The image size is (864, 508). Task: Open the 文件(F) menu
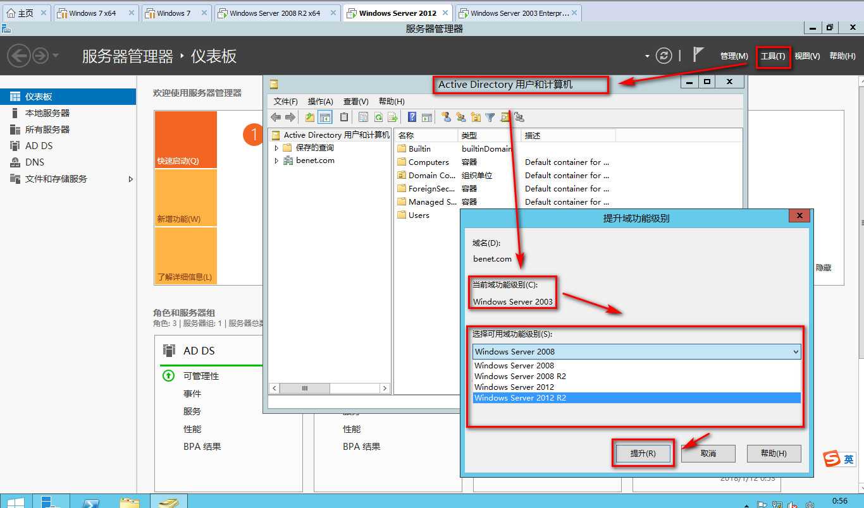click(286, 101)
